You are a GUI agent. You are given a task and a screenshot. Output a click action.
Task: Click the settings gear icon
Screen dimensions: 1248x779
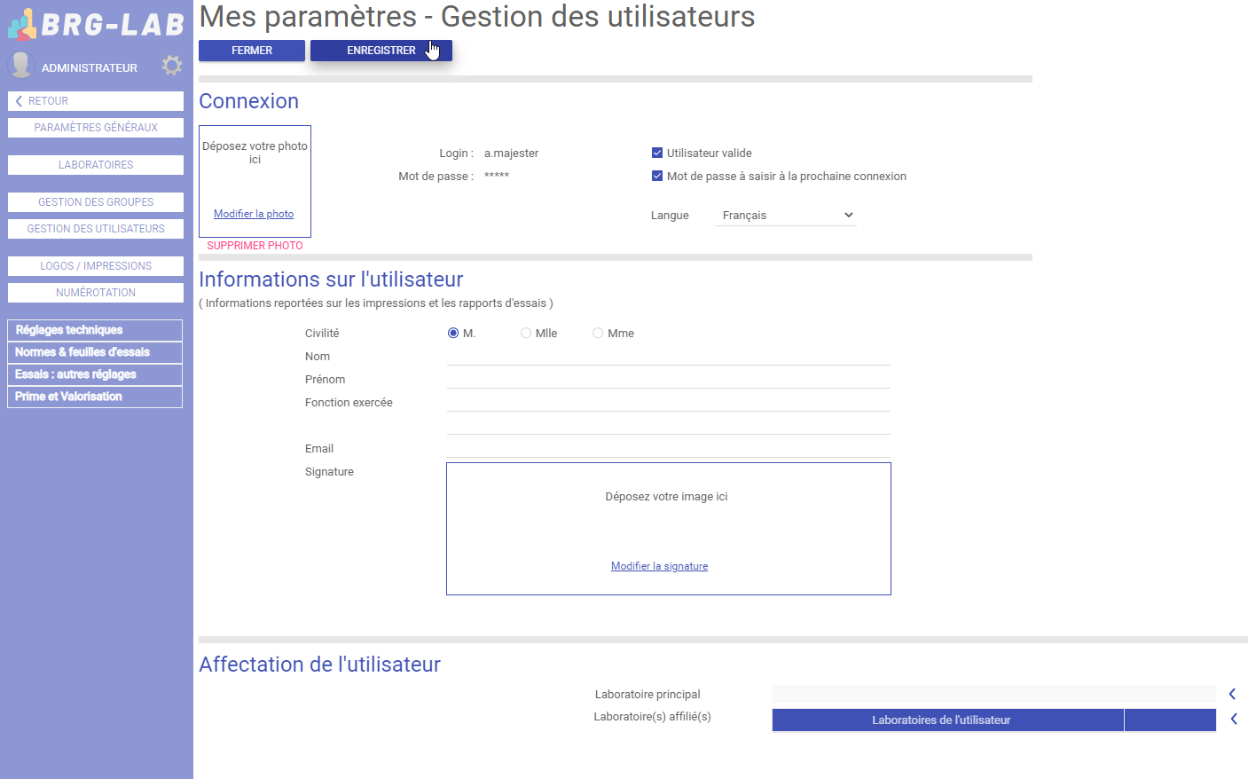[x=172, y=66]
